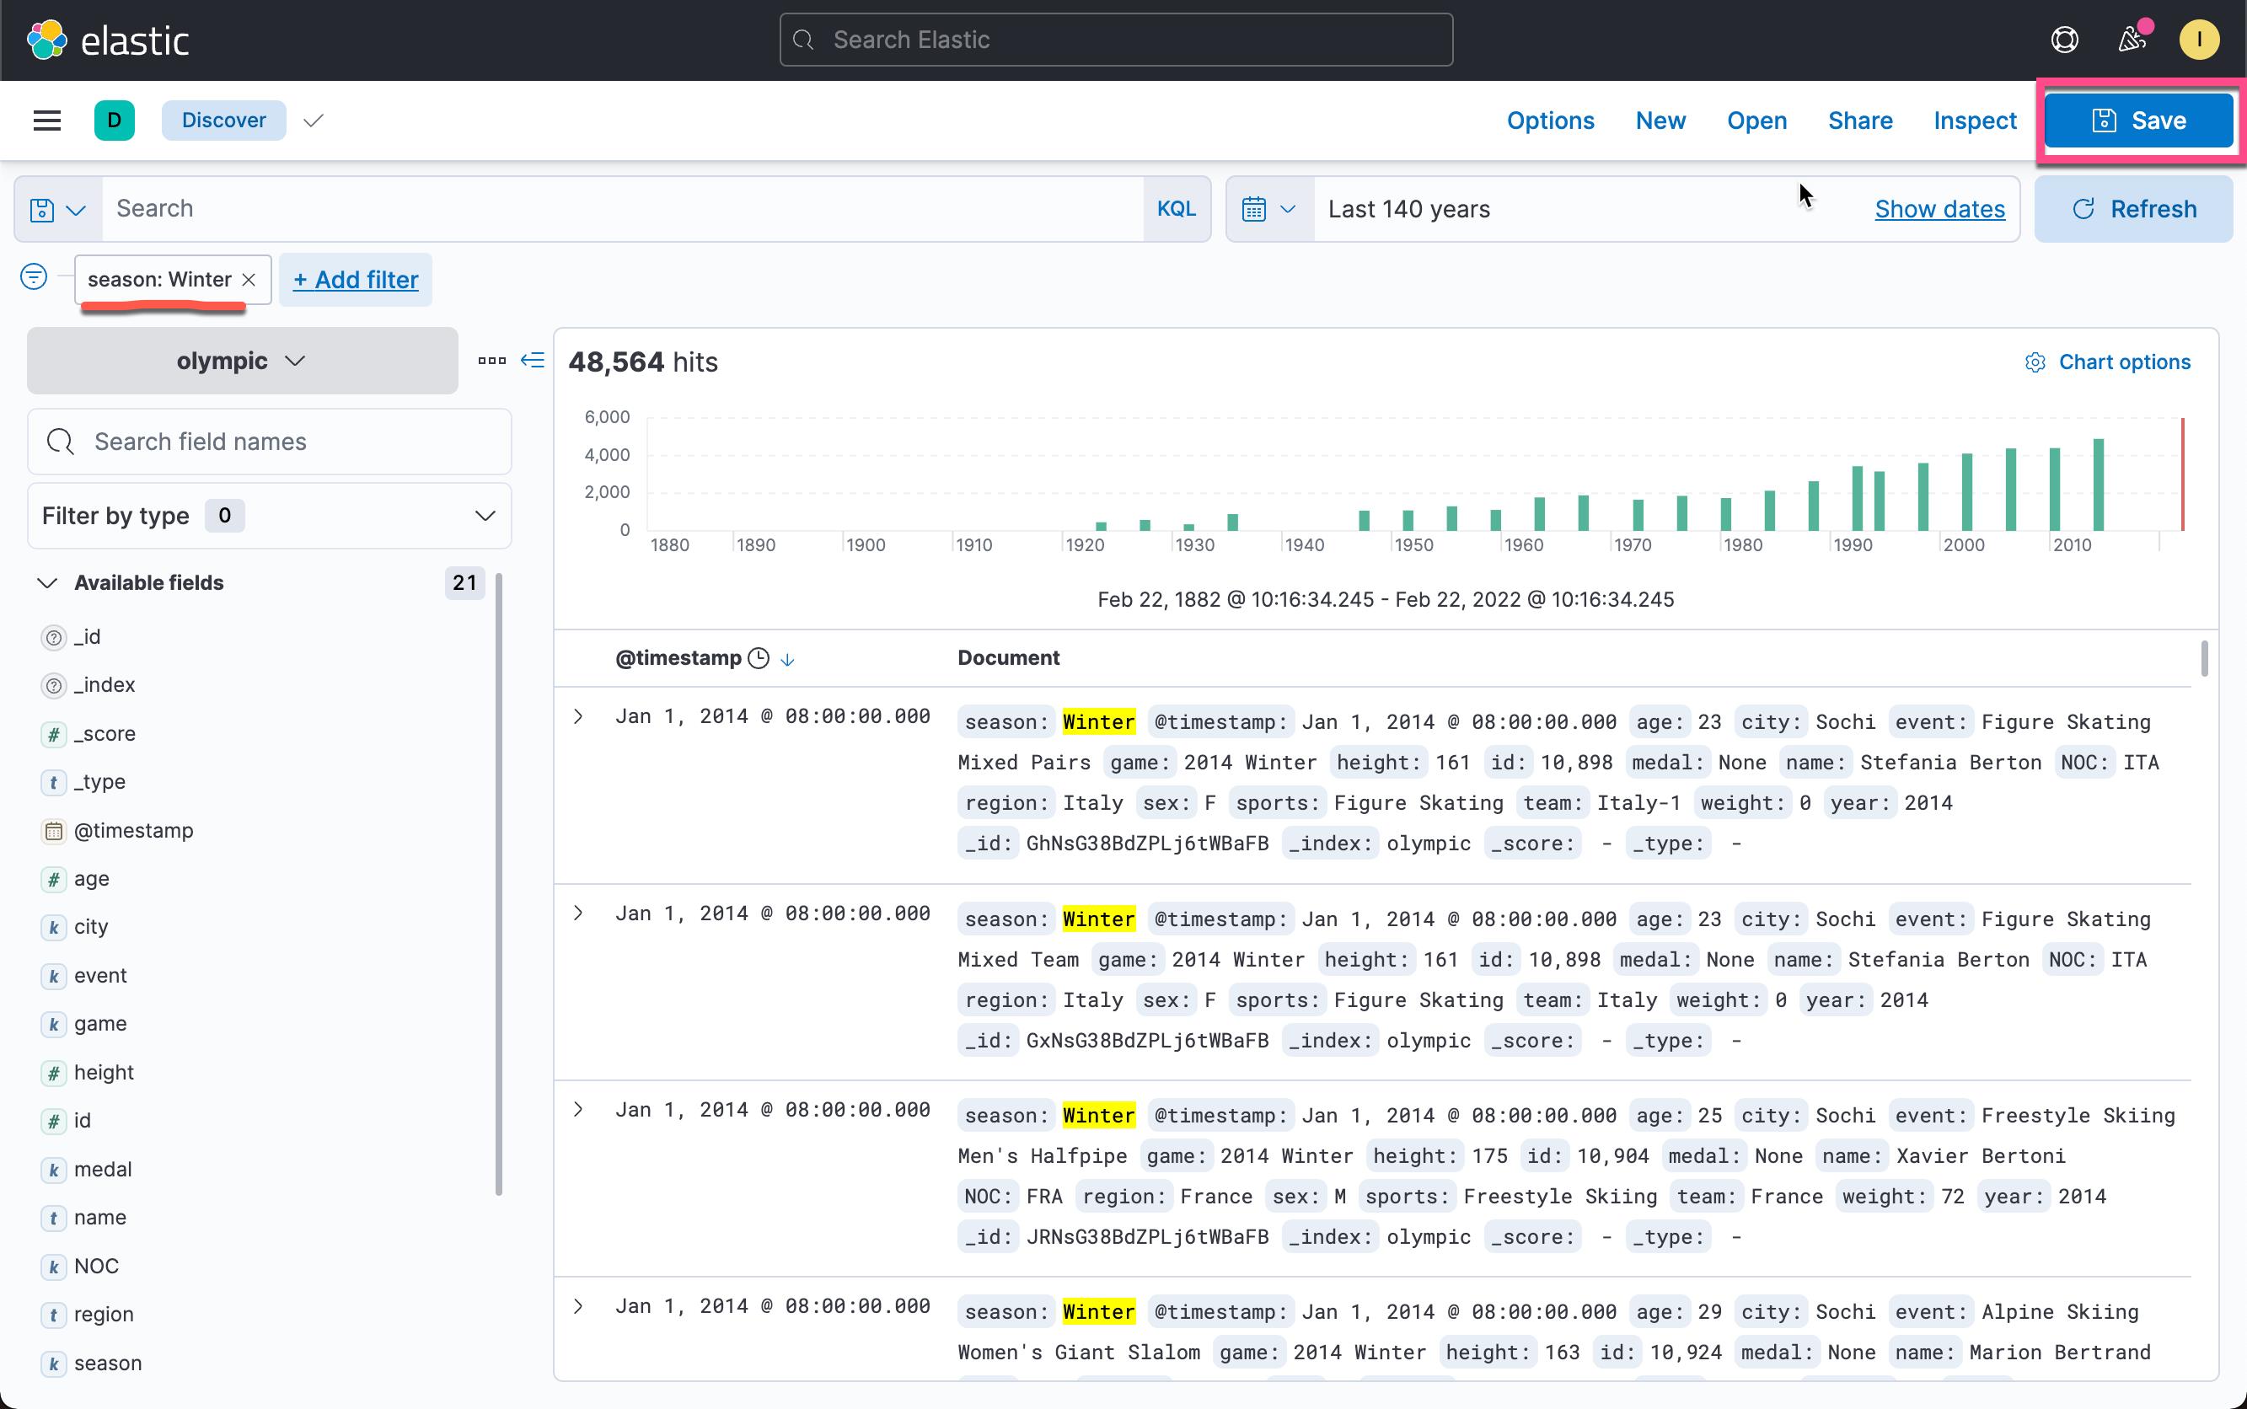Edit the season: Winter filter pill
Image resolution: width=2247 pixels, height=1409 pixels.
pos(159,280)
